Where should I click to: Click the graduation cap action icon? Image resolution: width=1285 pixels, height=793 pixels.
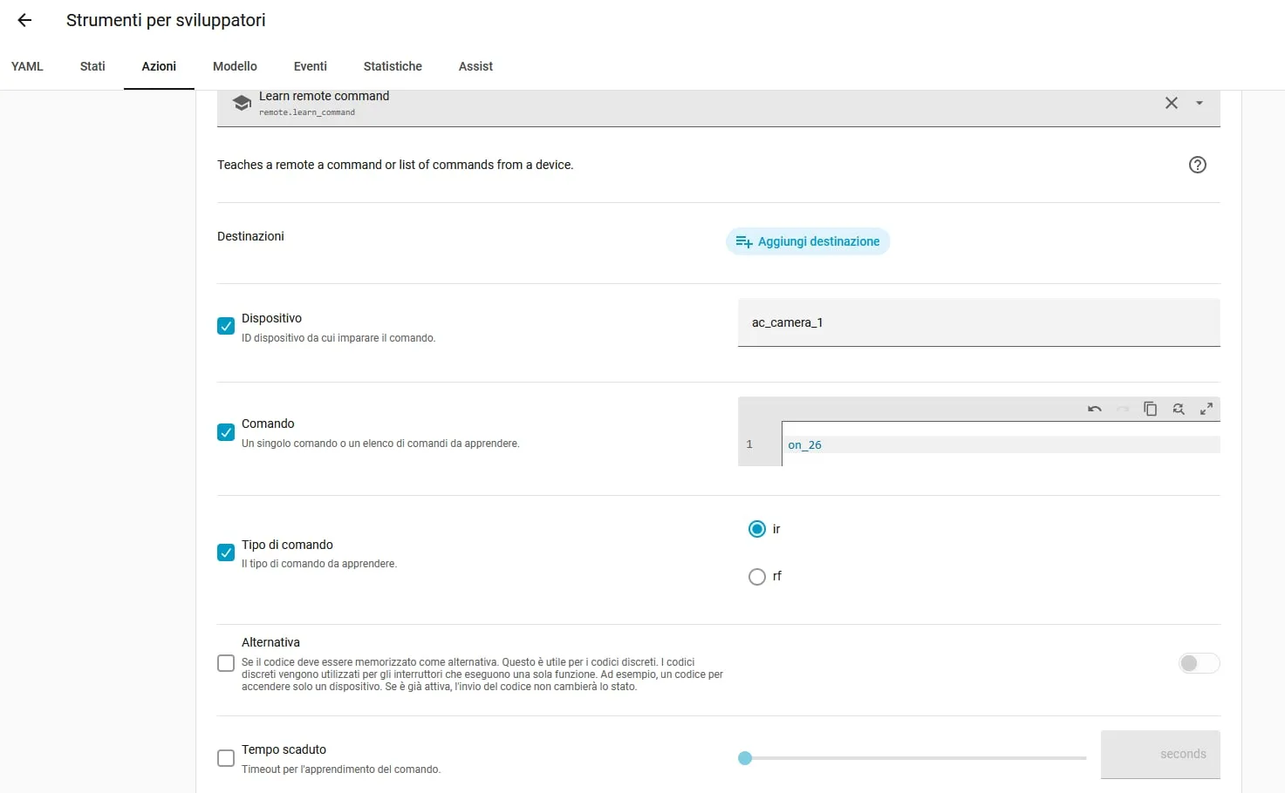[242, 103]
